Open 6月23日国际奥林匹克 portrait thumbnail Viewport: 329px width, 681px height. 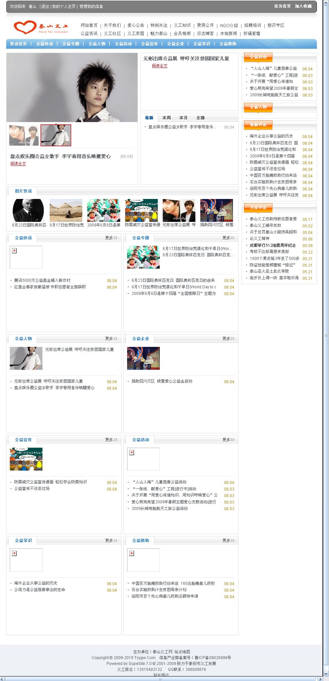point(28,210)
